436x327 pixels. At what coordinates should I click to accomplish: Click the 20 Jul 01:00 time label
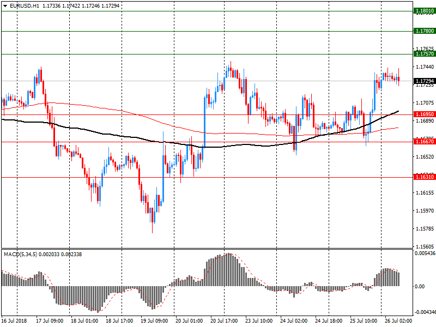pos(189,321)
